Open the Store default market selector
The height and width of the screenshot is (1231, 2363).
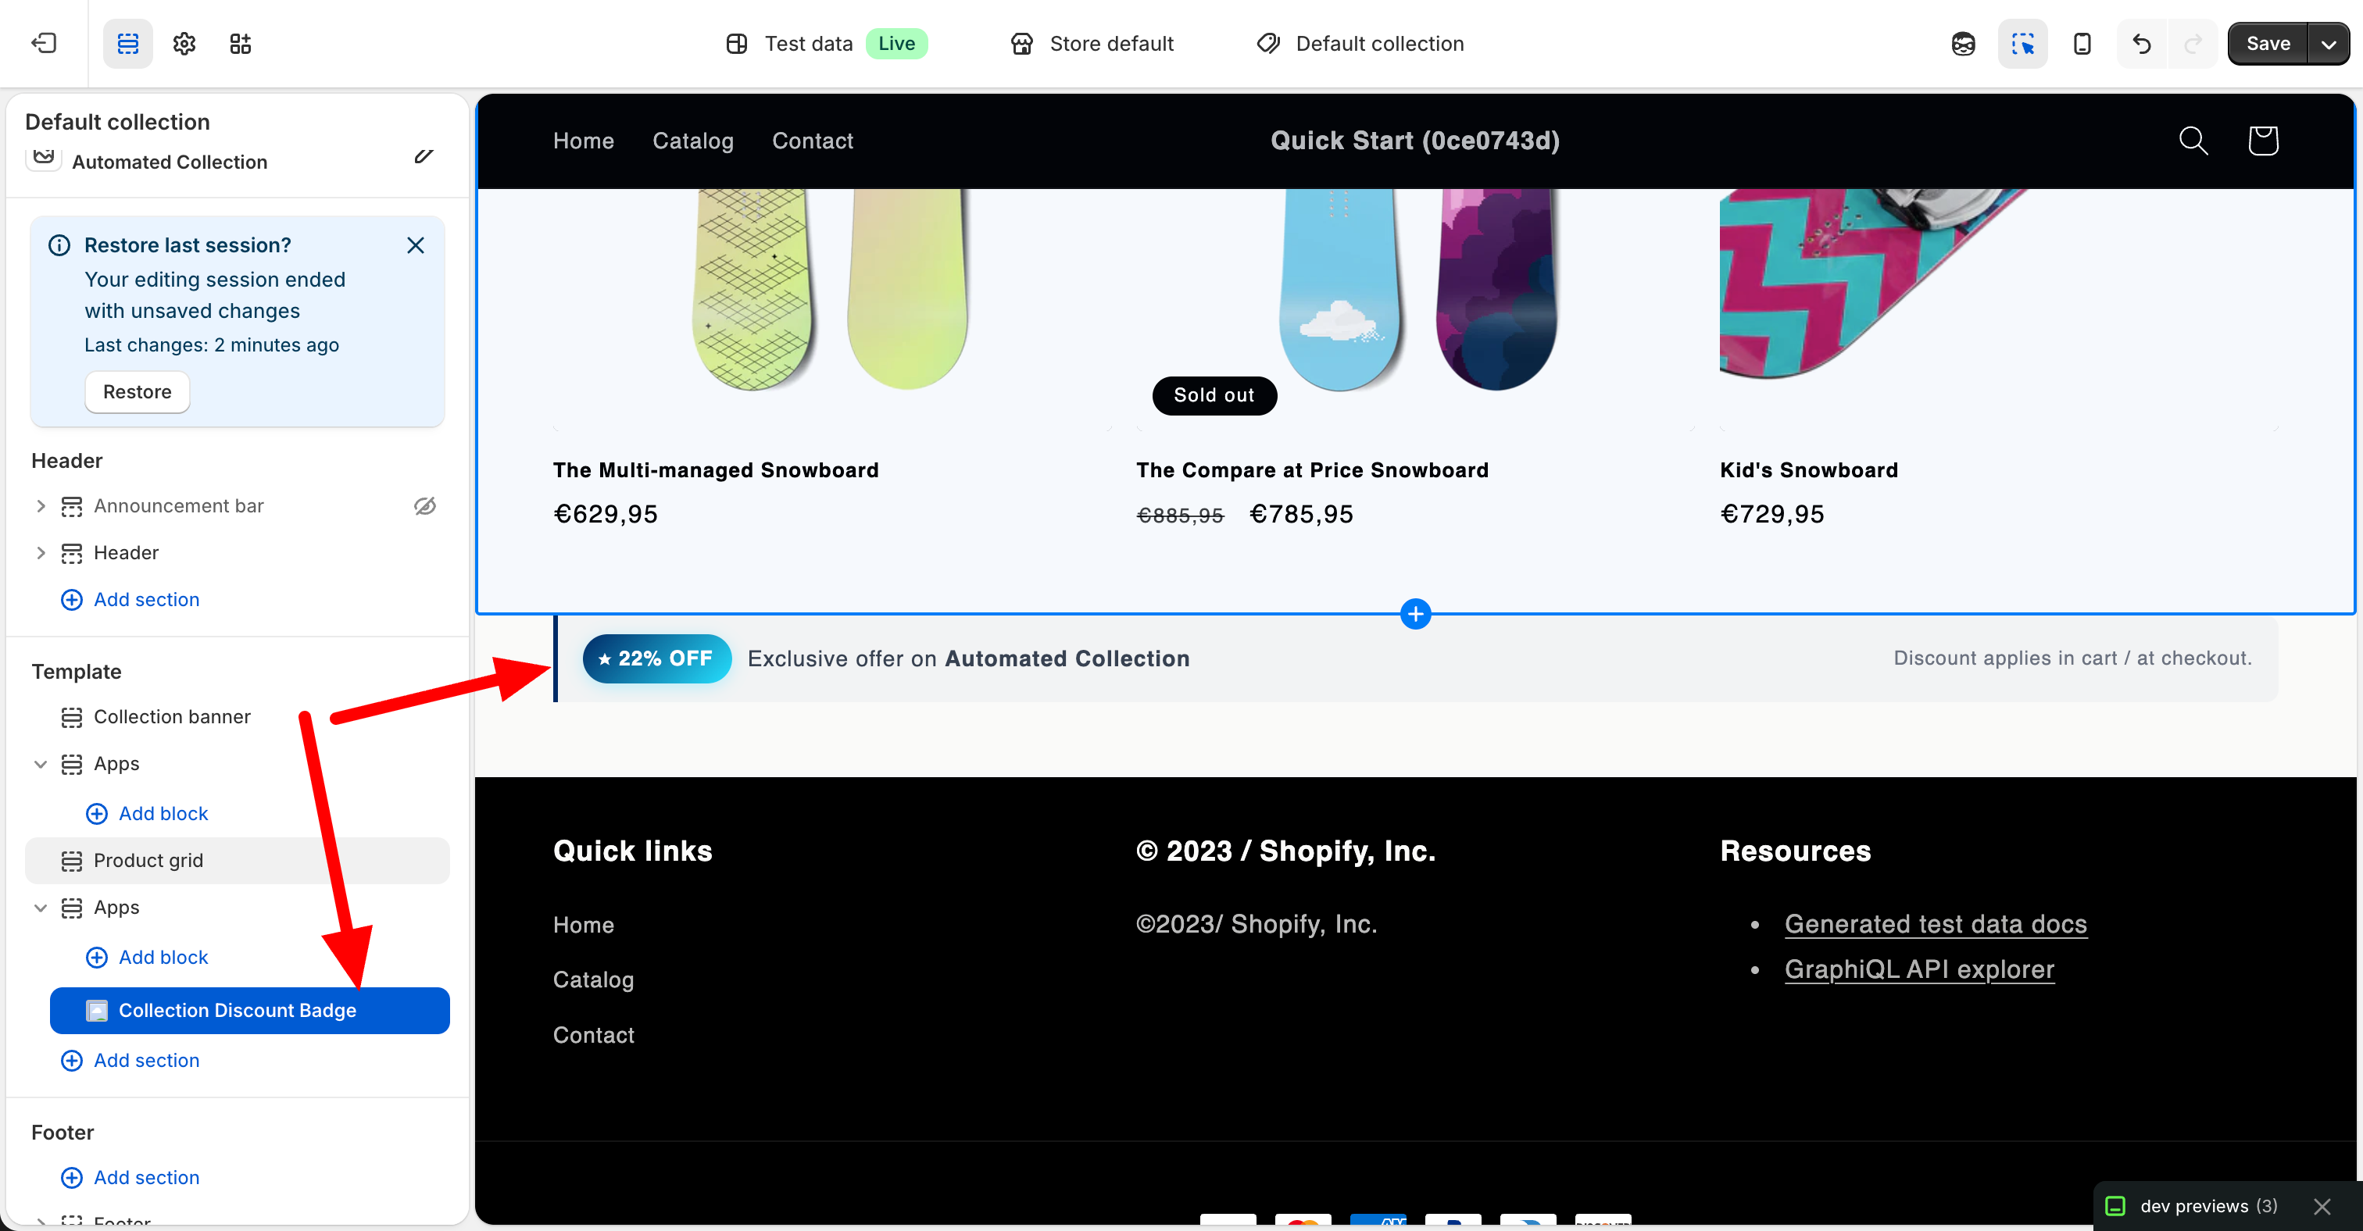(1092, 43)
